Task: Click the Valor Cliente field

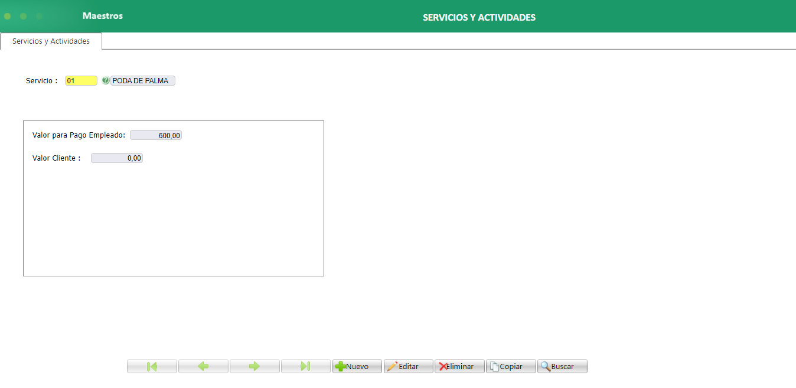Action: click(117, 158)
